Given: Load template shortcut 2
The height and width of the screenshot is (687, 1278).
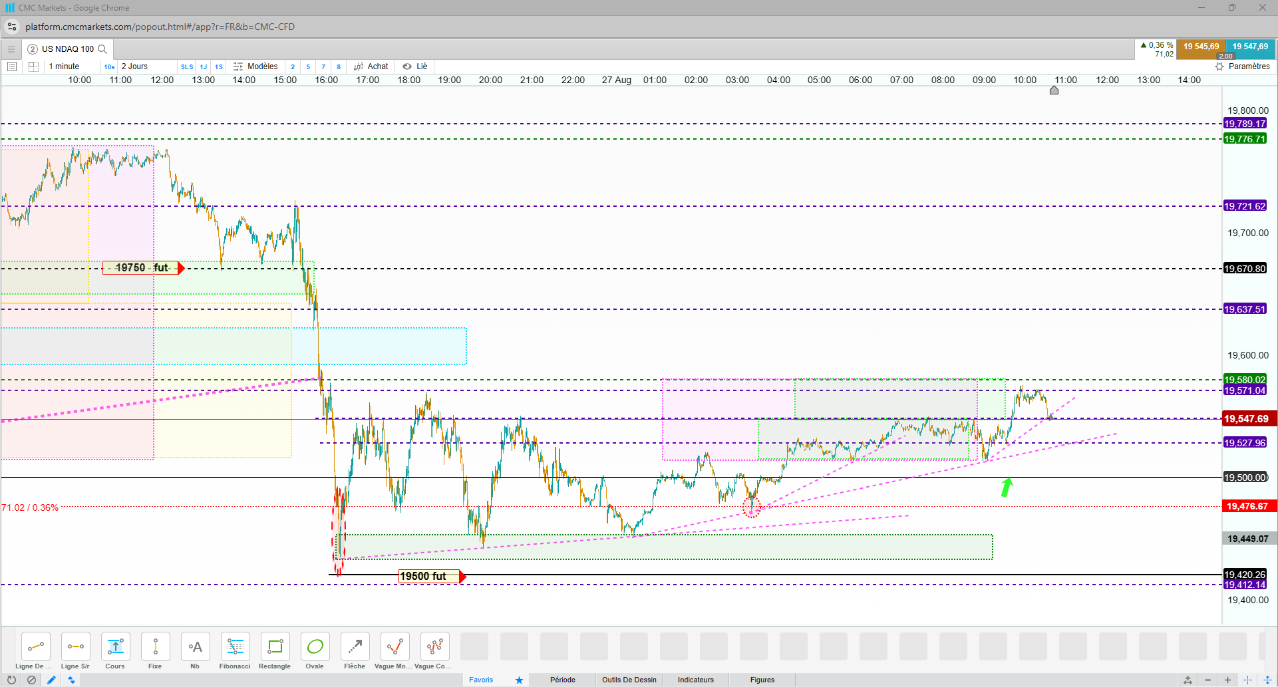Looking at the screenshot, I should pyautogui.click(x=293, y=67).
